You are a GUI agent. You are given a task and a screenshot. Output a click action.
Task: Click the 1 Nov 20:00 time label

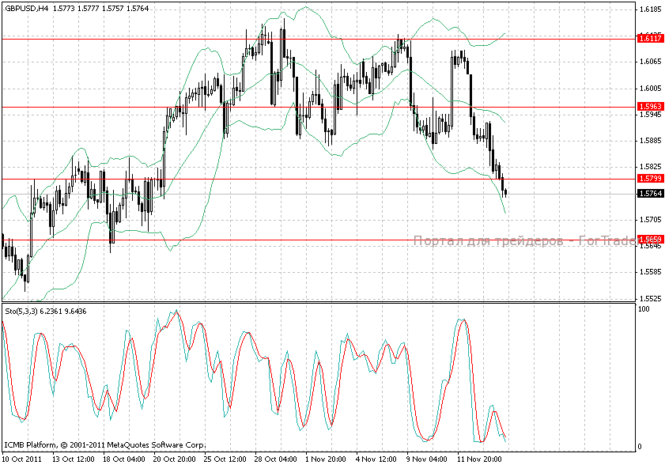[x=326, y=459]
